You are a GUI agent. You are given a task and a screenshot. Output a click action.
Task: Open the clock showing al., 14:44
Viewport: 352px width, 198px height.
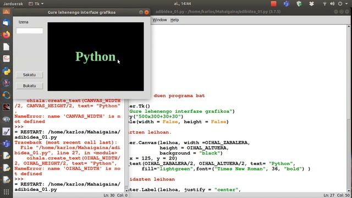coord(182,4)
